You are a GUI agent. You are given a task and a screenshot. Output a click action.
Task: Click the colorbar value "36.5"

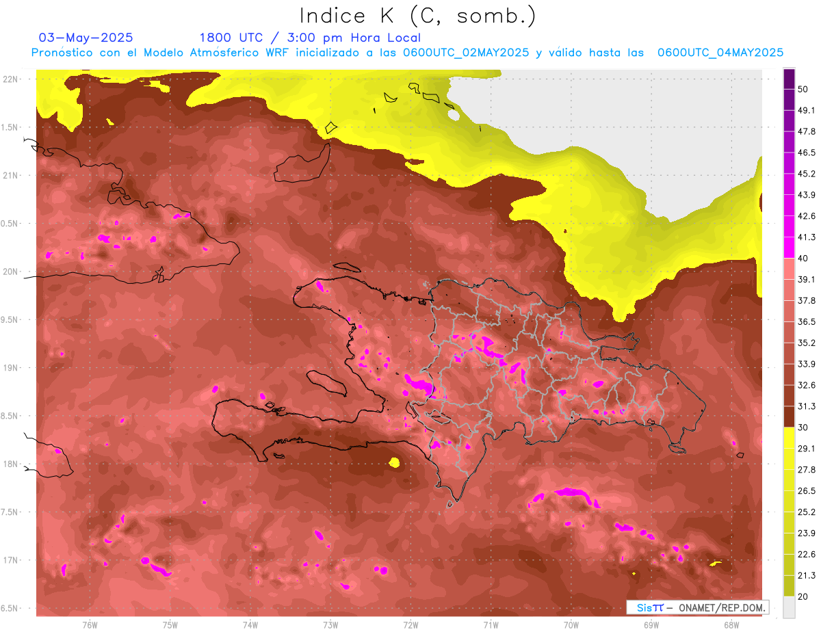807,321
